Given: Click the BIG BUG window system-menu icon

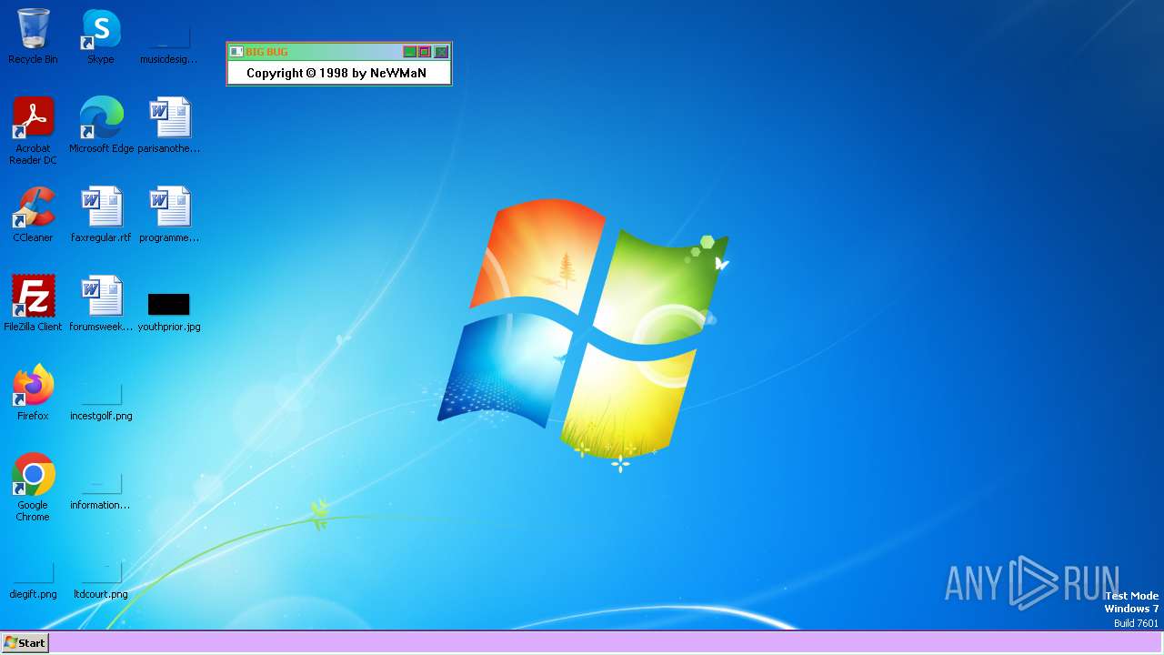Looking at the screenshot, I should [x=236, y=52].
